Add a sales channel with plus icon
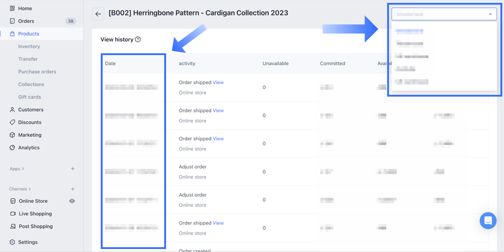Image resolution: width=504 pixels, height=252 pixels. [x=73, y=189]
